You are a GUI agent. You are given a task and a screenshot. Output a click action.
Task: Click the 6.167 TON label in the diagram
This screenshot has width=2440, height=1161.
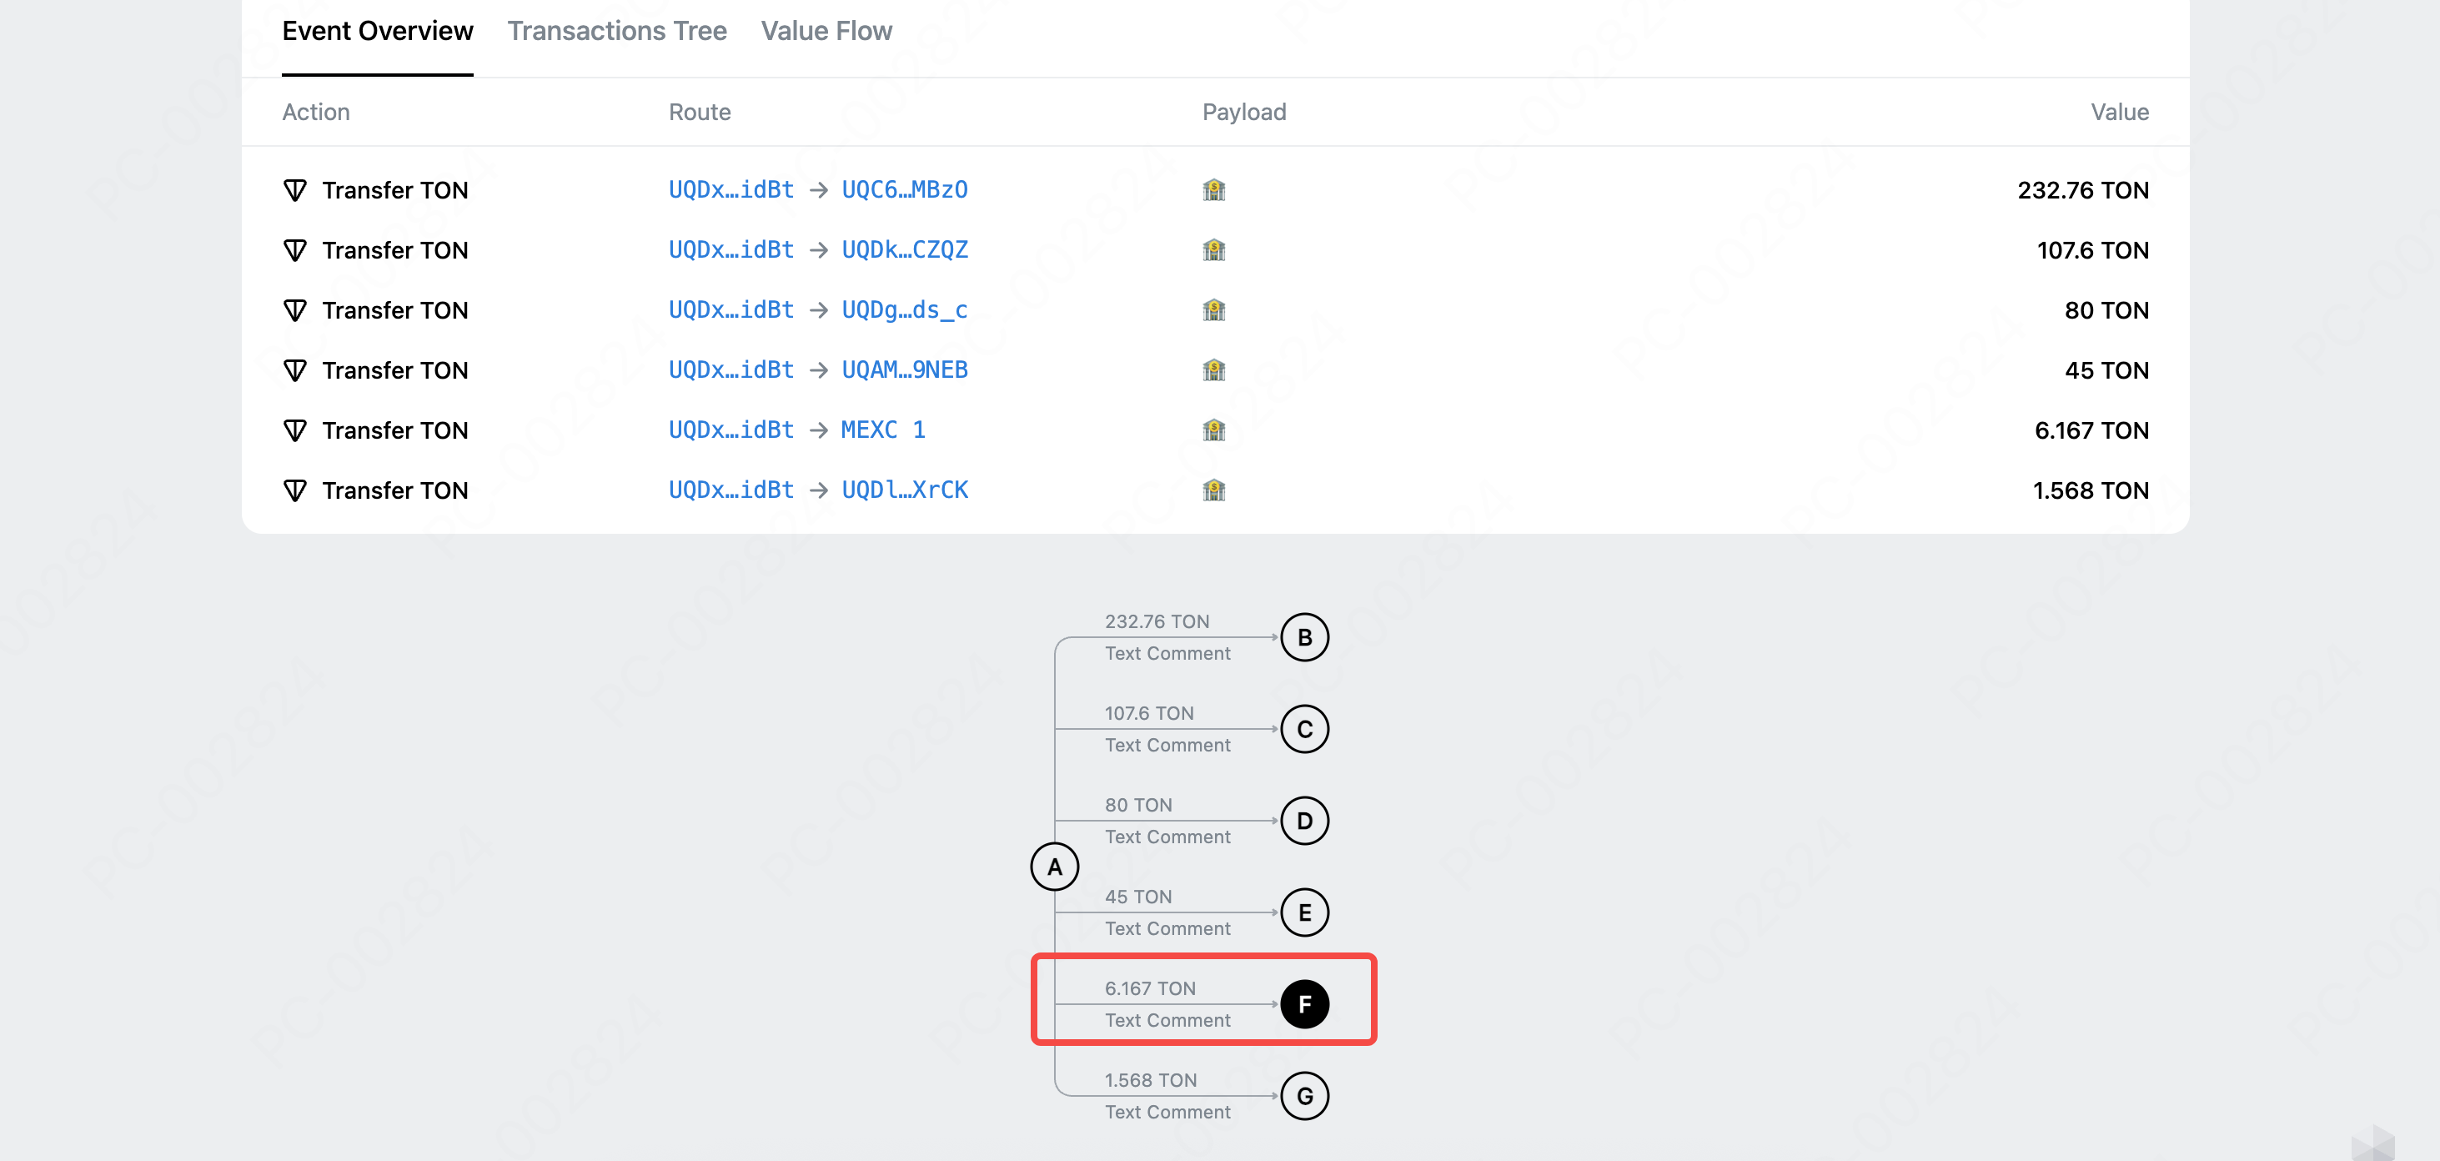tap(1150, 988)
